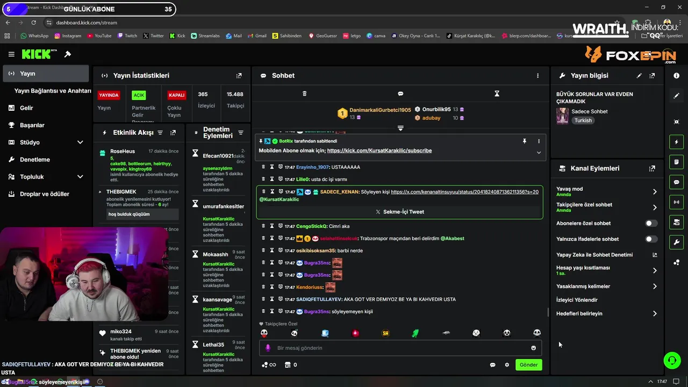Click Sekme-İçi Tweet button
688x387 pixels.
point(399,212)
